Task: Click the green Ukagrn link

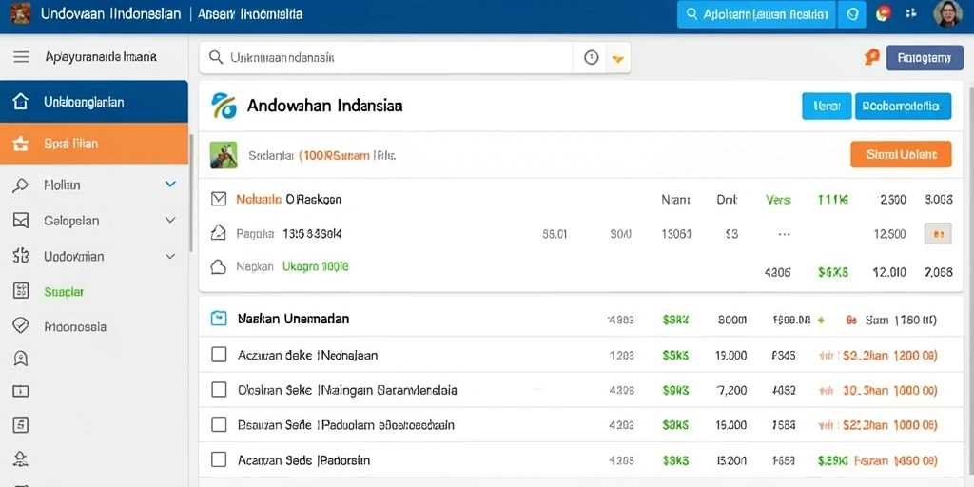Action: 316,266
